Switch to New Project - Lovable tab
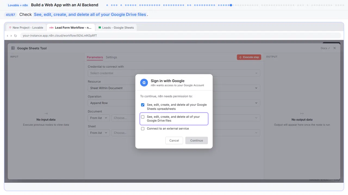This screenshot has width=348, height=195. 26,28
